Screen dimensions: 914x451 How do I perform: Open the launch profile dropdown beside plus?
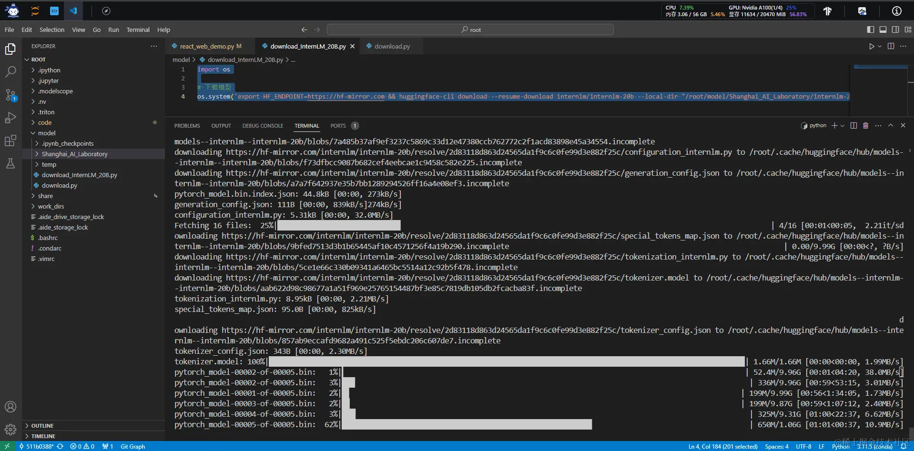(x=843, y=126)
